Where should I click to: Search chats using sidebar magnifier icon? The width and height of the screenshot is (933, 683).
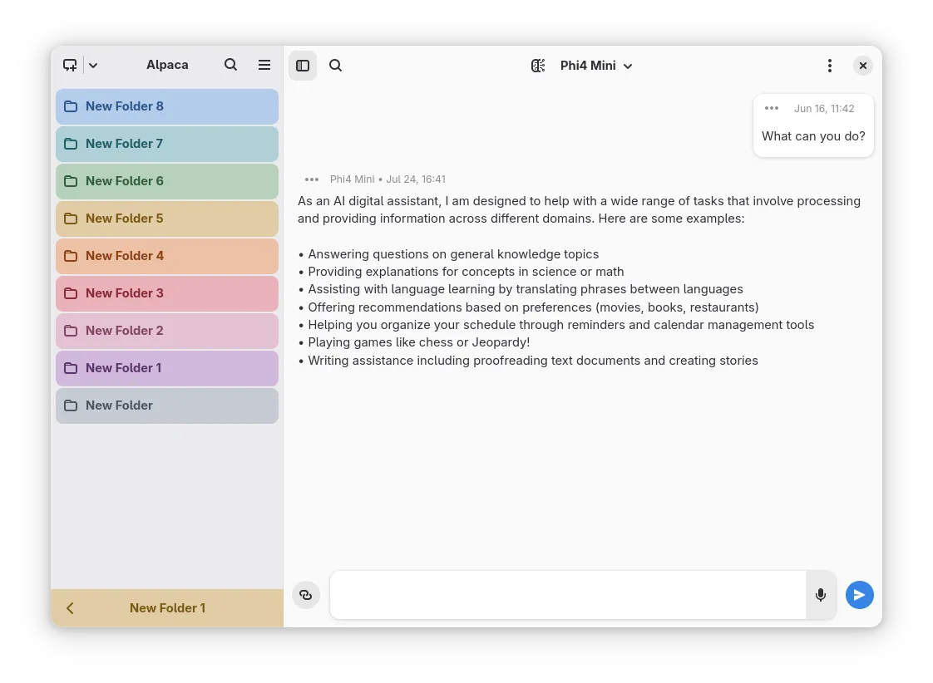tap(231, 65)
